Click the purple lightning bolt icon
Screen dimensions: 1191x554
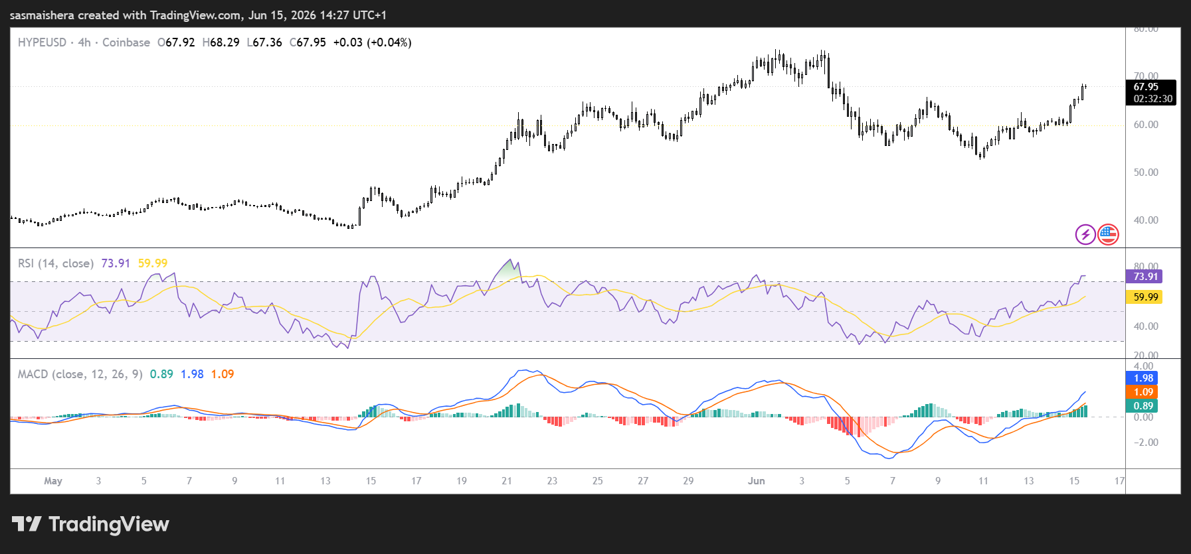(1085, 234)
